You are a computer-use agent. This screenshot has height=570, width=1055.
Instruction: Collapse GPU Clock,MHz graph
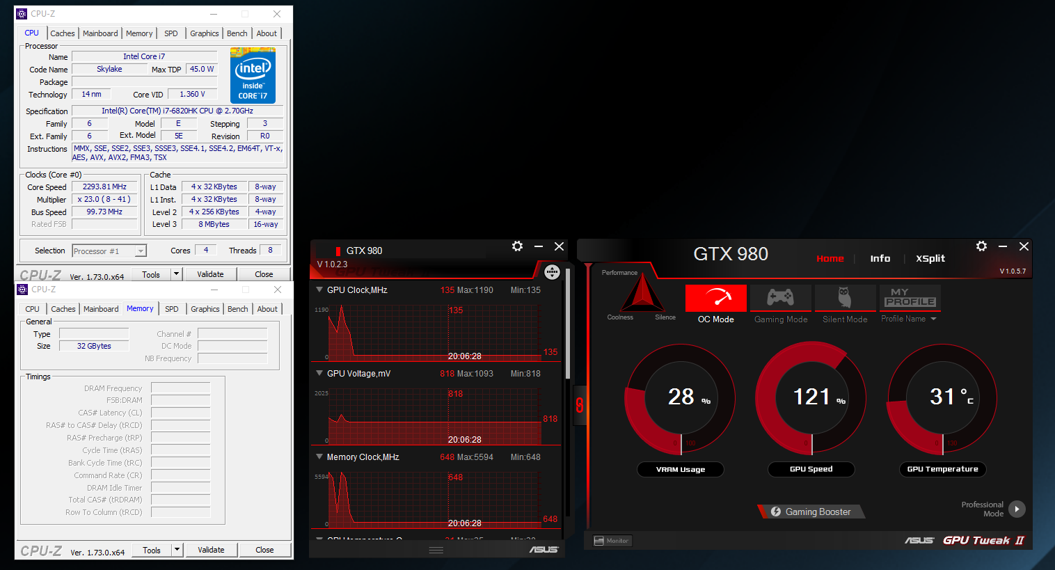(319, 290)
